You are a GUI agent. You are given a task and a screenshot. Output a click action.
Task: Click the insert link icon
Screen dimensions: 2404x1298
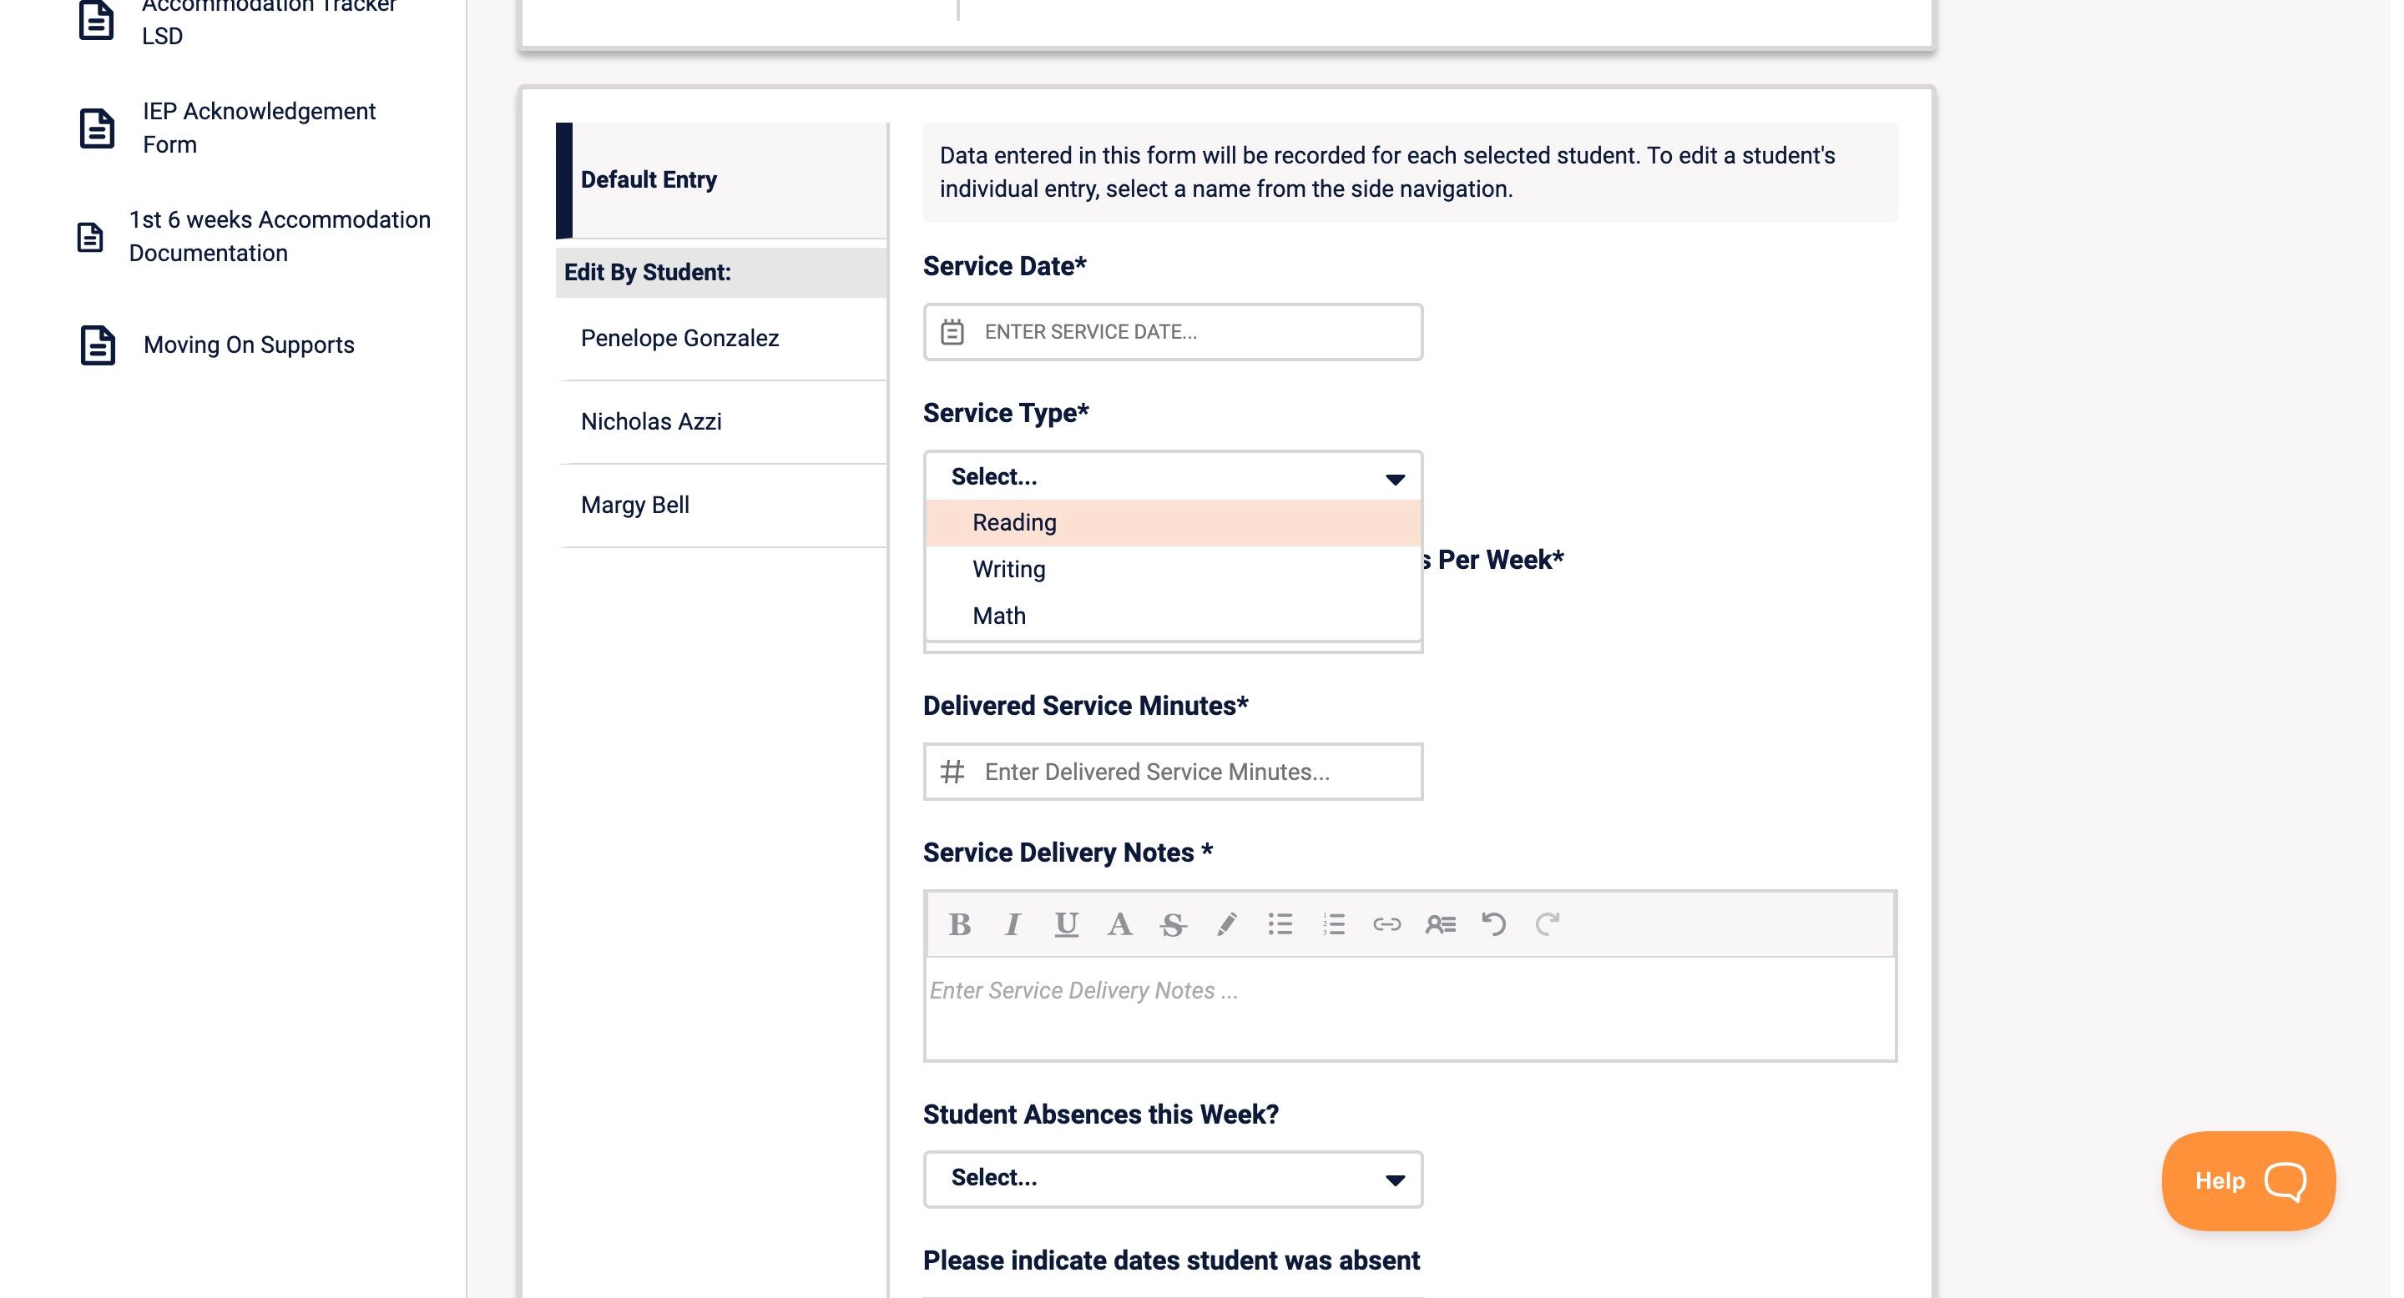tap(1386, 924)
